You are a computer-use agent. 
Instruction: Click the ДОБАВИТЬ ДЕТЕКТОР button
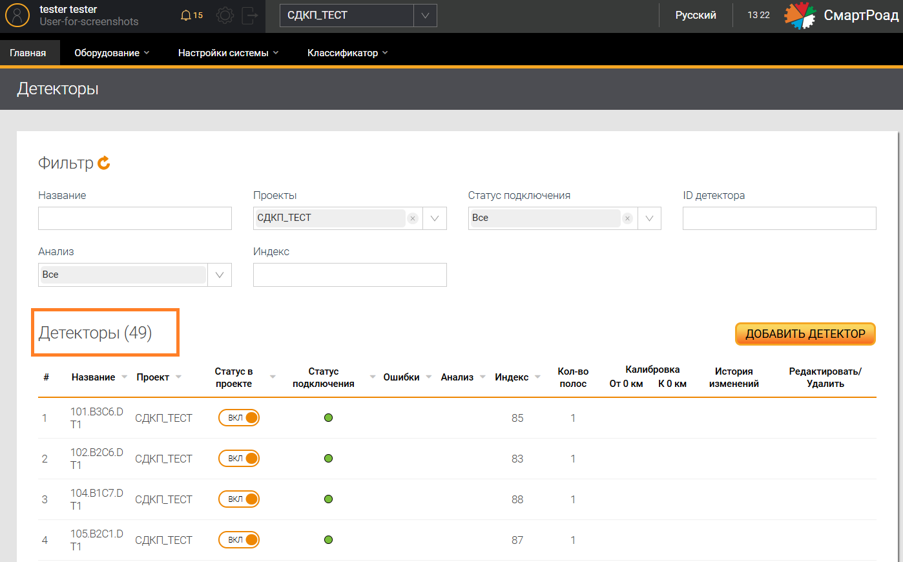[x=805, y=334]
